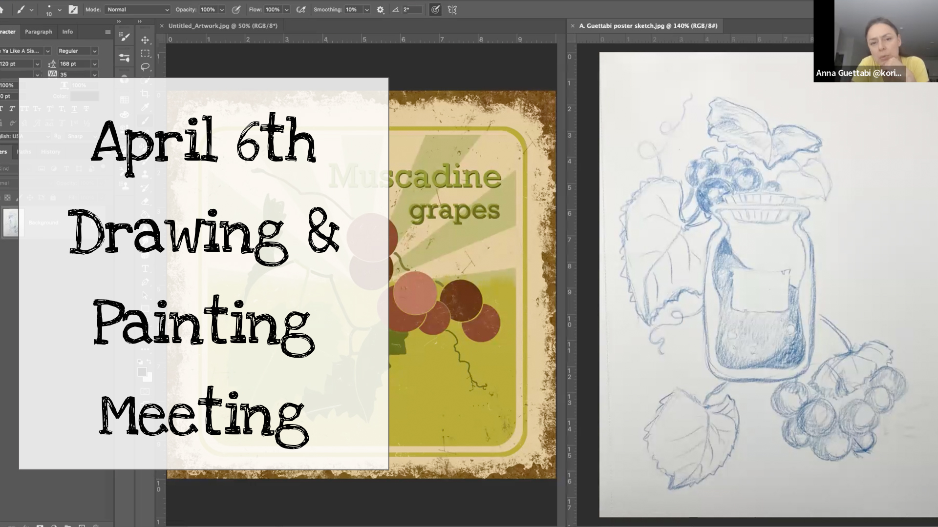This screenshot has height=527, width=938.
Task: Select the Crop tool
Action: pyautogui.click(x=145, y=93)
